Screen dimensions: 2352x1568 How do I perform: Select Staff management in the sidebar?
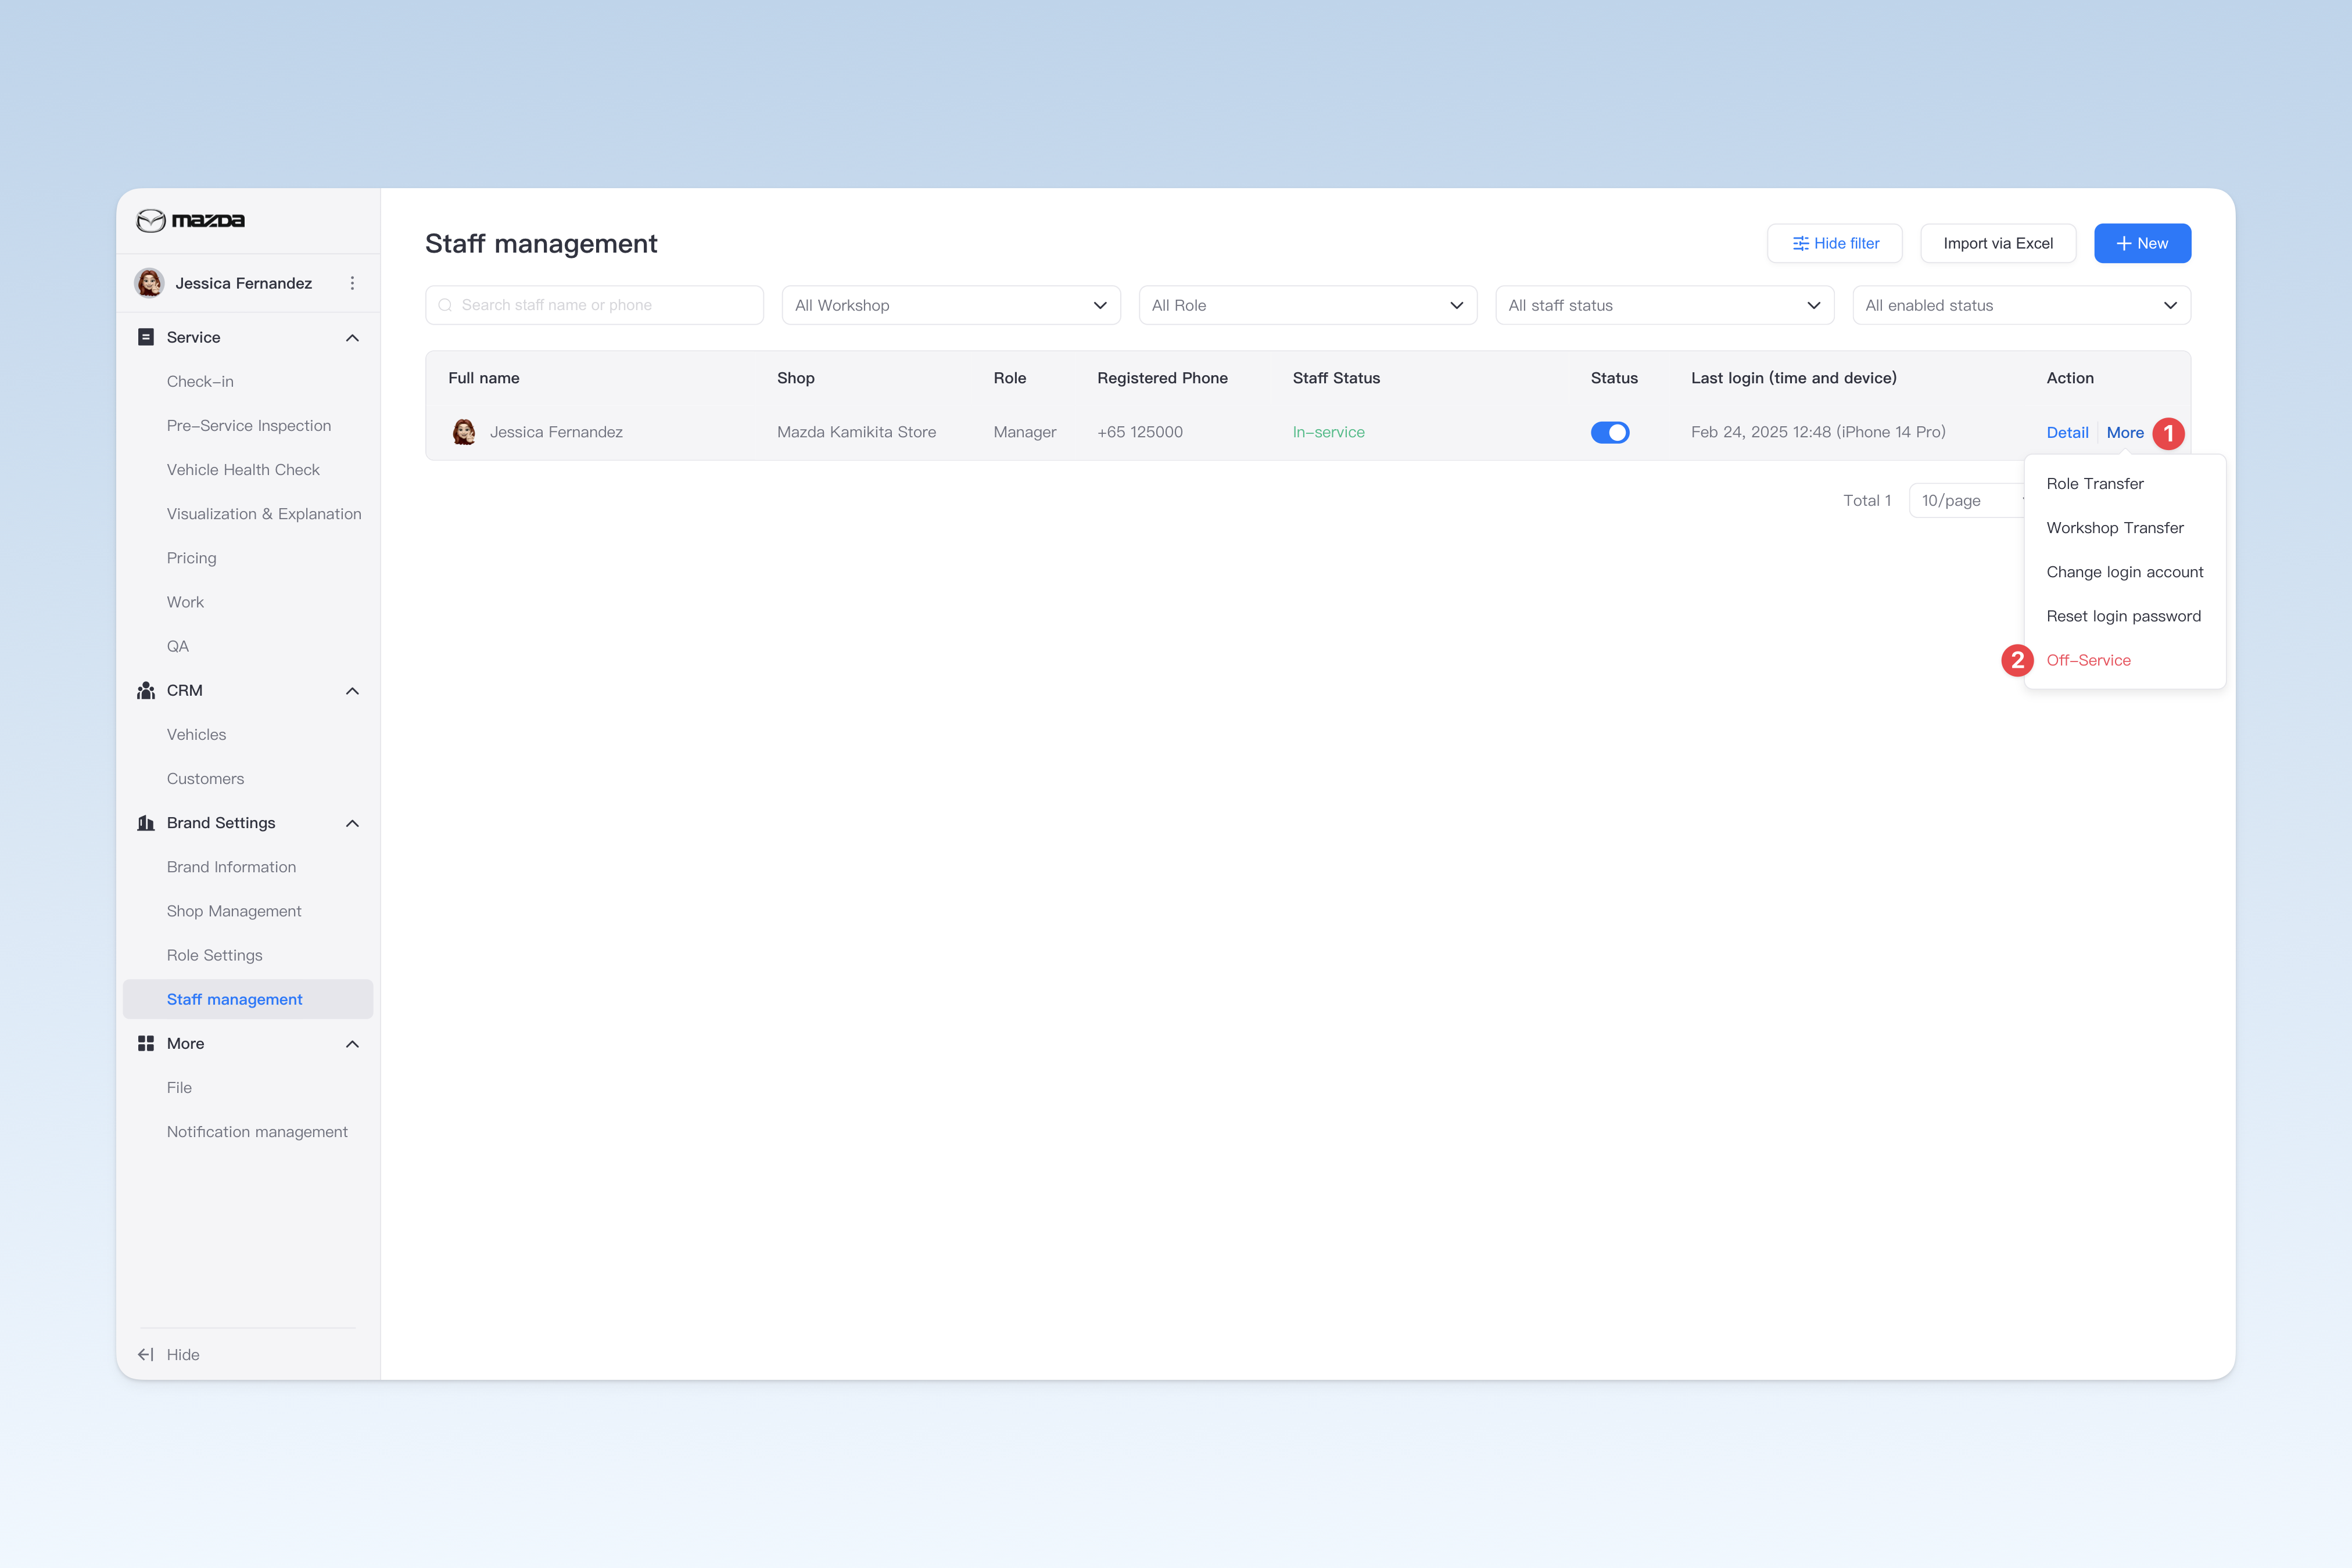pyautogui.click(x=247, y=999)
